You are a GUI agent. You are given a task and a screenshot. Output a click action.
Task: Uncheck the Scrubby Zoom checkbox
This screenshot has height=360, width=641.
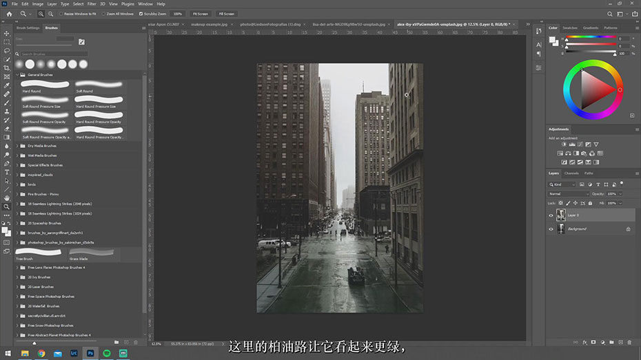tap(141, 14)
